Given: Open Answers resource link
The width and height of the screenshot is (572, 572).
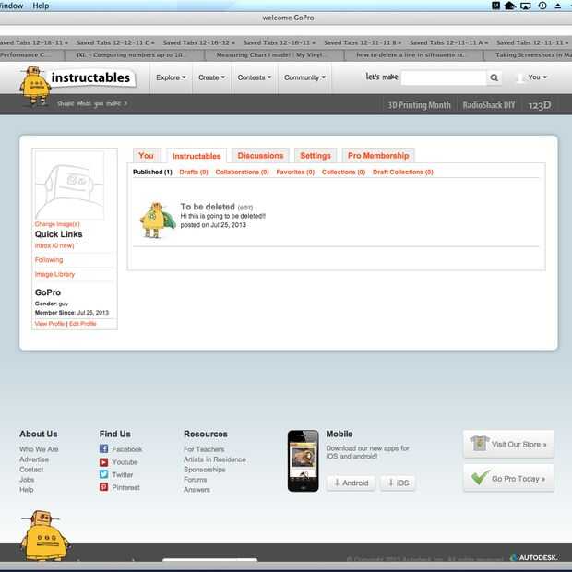Looking at the screenshot, I should 197,490.
